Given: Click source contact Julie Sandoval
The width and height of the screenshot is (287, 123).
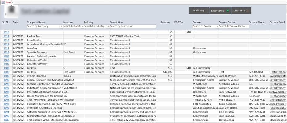Looking at the screenshot, I should click(x=234, y=116).
